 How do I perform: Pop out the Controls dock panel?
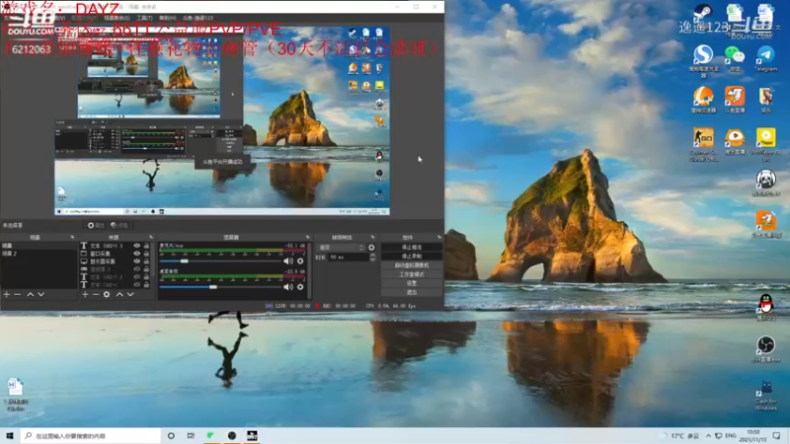click(439, 237)
